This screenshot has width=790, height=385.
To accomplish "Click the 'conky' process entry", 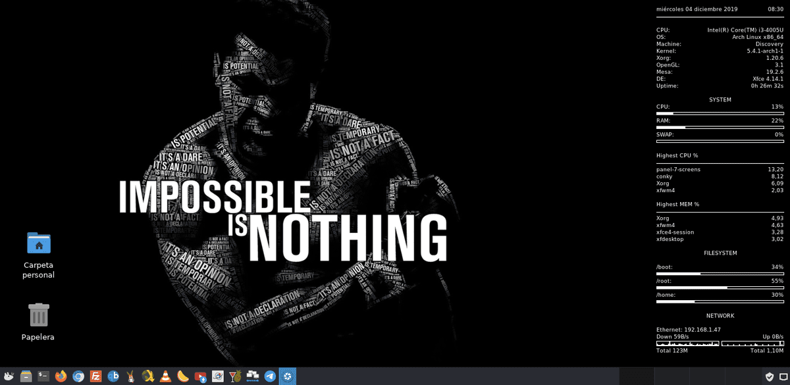I will [x=664, y=176].
